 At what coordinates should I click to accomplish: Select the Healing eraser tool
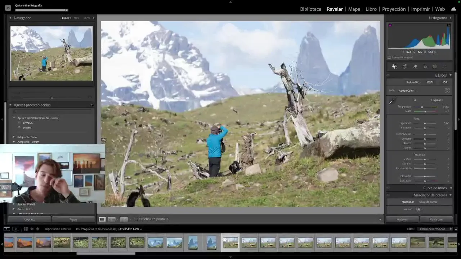415,67
